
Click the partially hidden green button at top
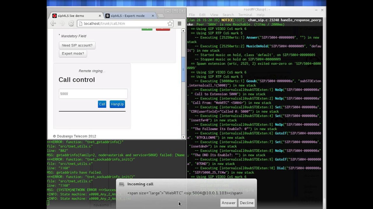pyautogui.click(x=147, y=29)
